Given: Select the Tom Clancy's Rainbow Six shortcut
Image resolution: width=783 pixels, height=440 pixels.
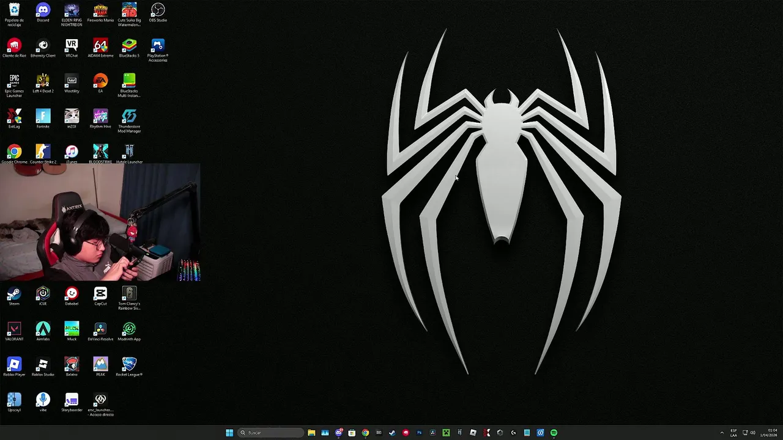Looking at the screenshot, I should (129, 298).
